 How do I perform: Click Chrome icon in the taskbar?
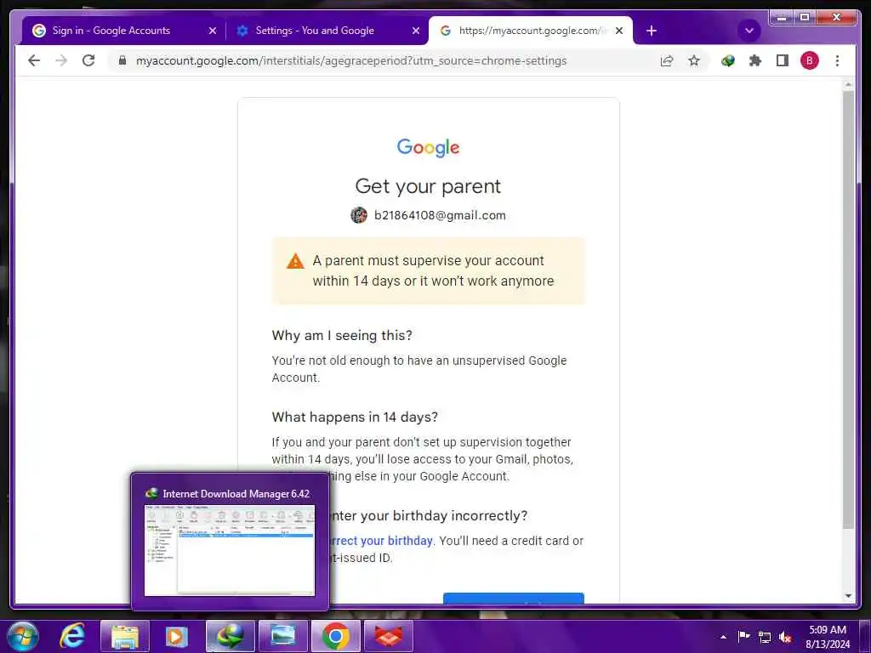click(x=335, y=636)
